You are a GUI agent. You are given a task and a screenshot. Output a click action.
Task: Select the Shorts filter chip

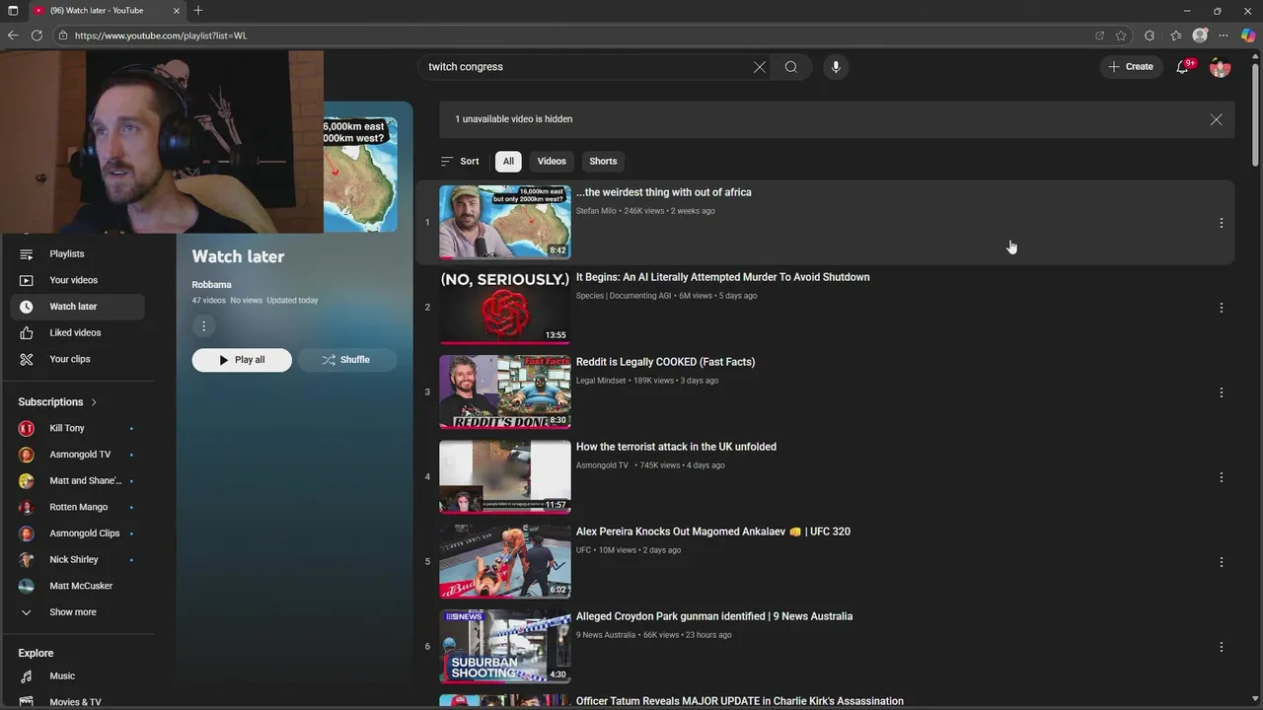[x=603, y=161]
